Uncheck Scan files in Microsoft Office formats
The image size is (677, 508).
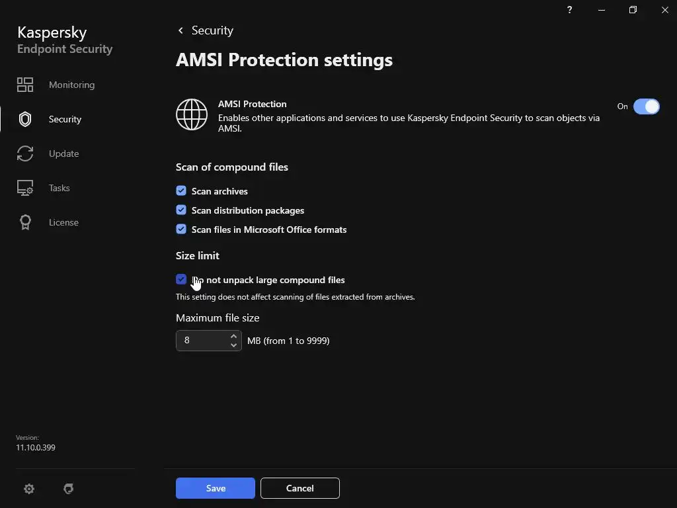point(181,230)
